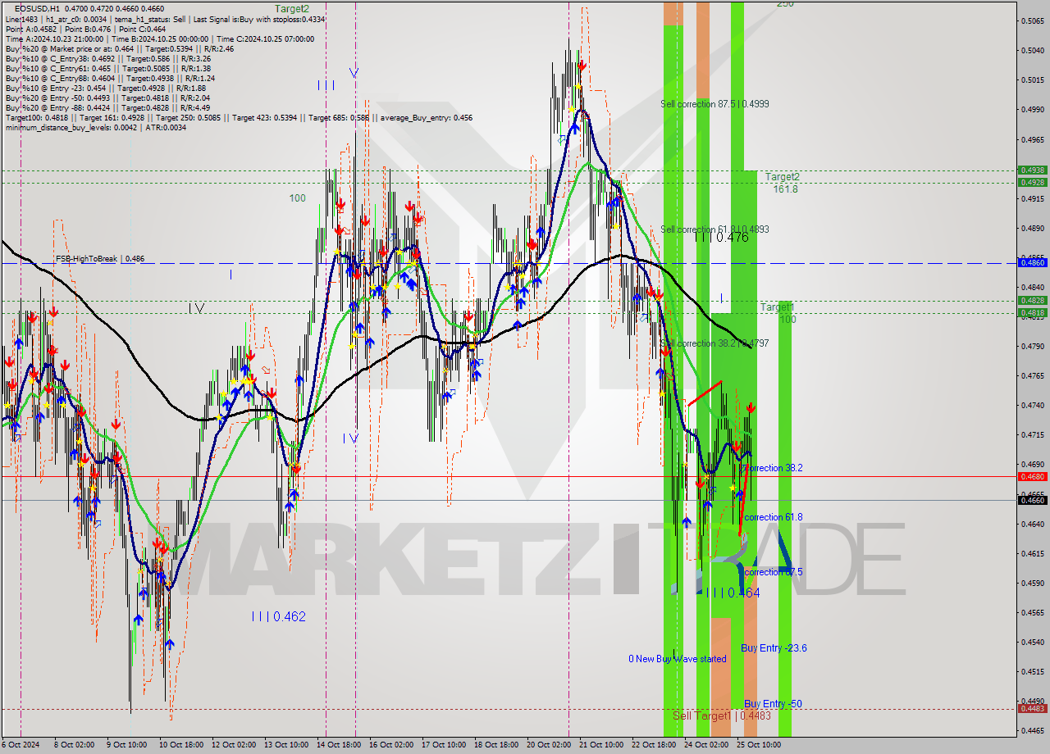Screen dimensions: 1050x754
Task: Click the '0 New Buy Wave started' text
Action: 678,659
